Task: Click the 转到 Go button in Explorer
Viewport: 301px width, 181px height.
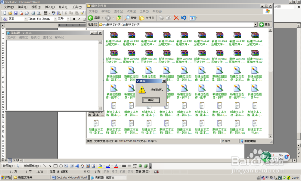Action: [265, 24]
